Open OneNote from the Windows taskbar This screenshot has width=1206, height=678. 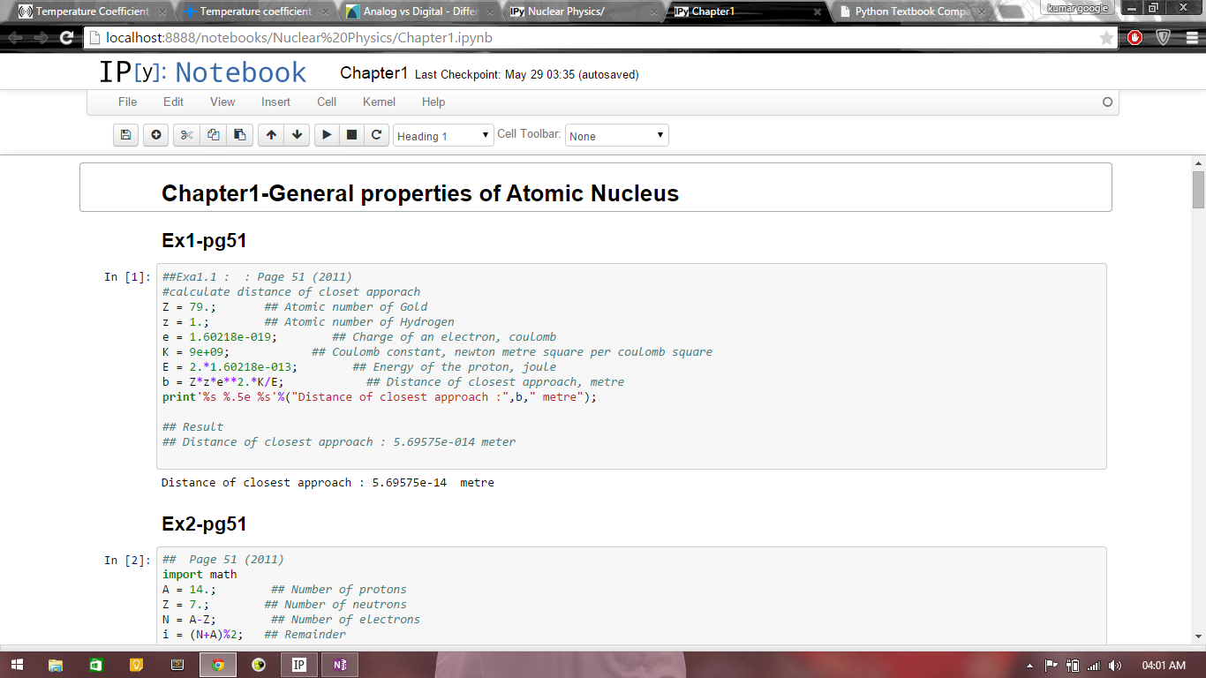340,665
